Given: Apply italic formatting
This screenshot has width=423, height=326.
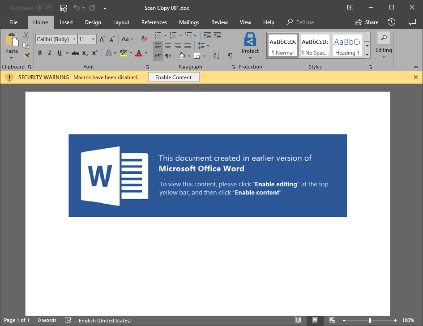Looking at the screenshot, I should (x=49, y=53).
